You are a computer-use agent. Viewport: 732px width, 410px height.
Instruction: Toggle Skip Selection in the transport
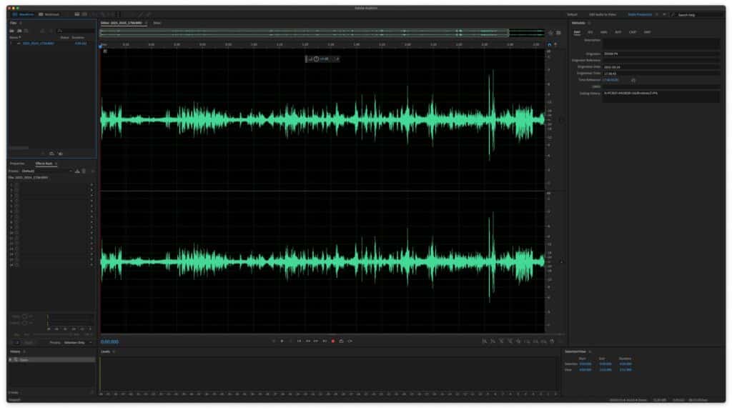350,341
